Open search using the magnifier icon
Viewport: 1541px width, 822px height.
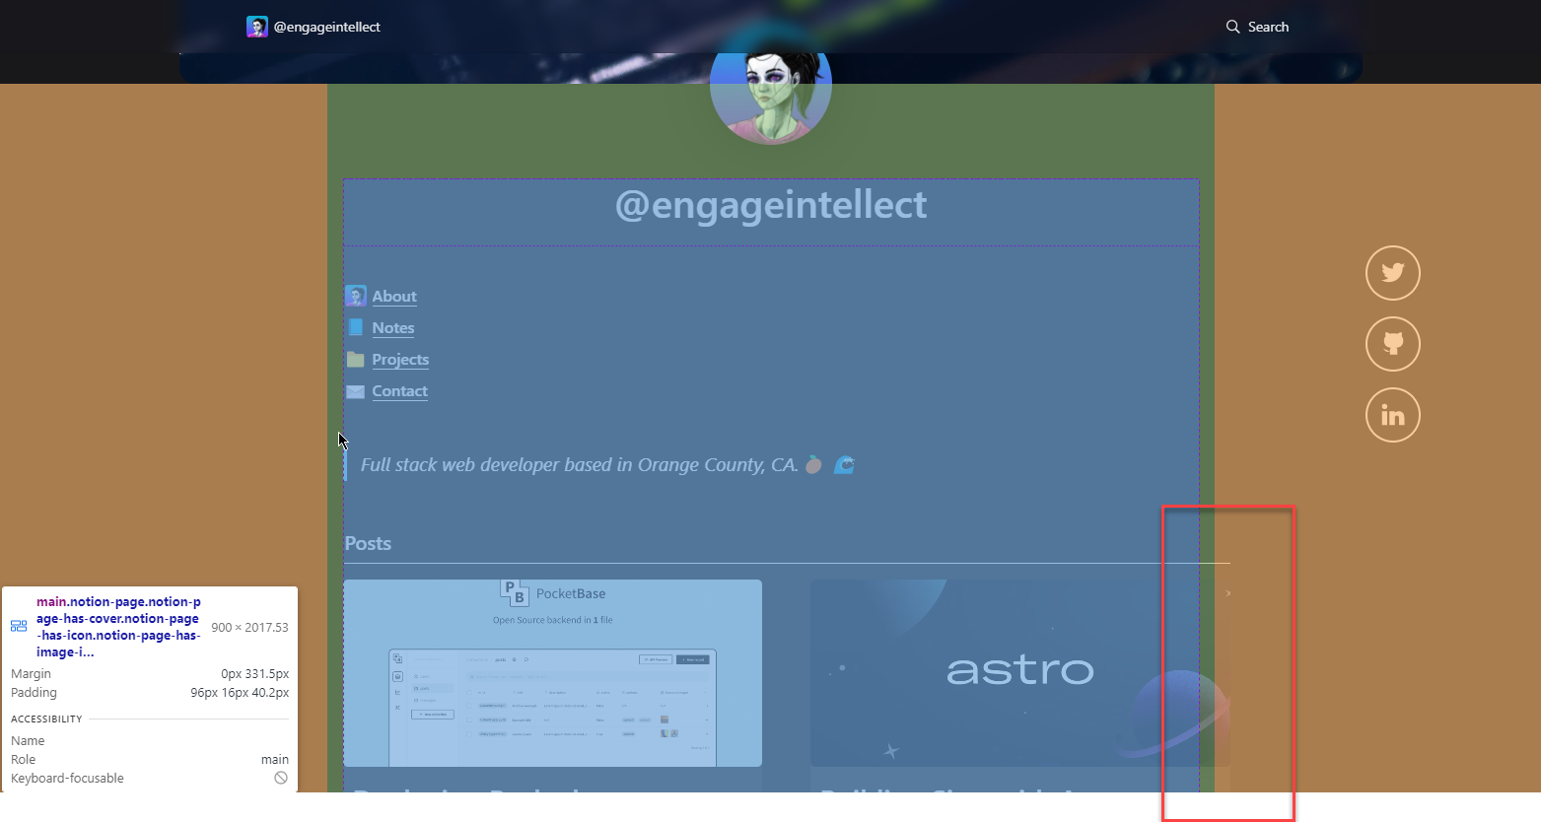pos(1231,27)
